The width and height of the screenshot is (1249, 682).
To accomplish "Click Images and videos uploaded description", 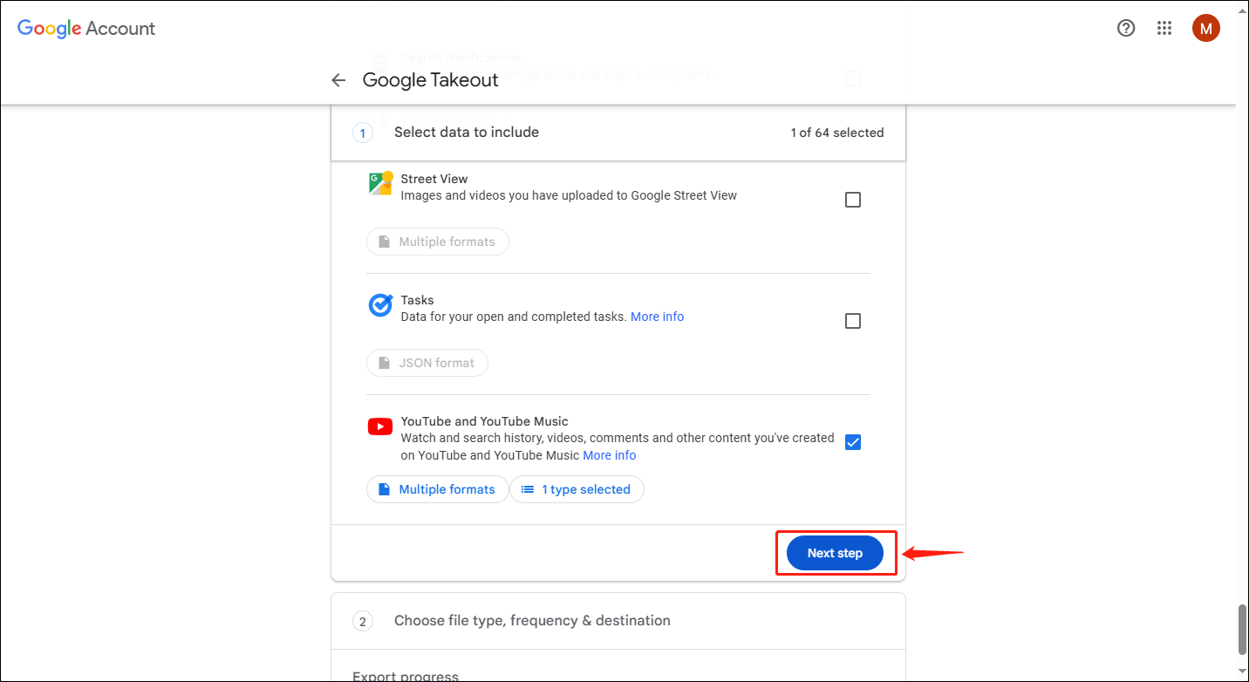I will [x=569, y=195].
